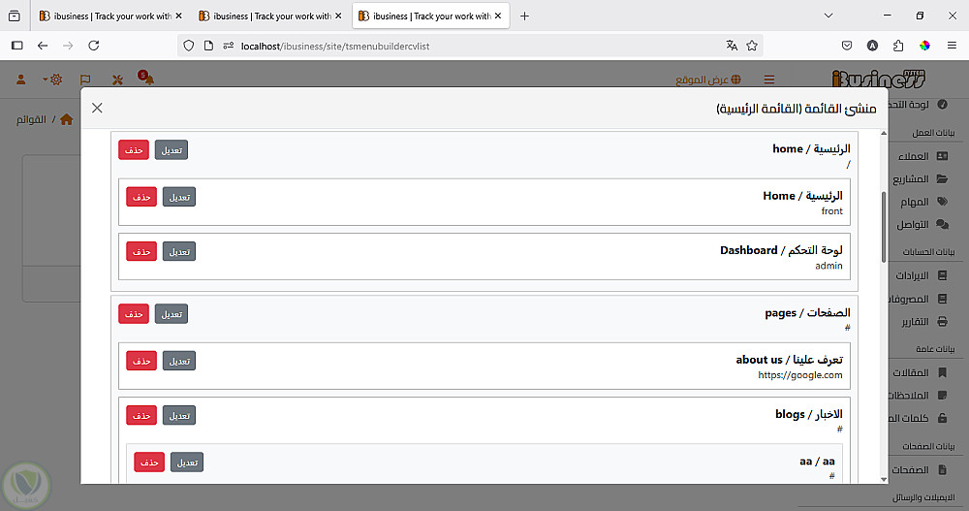Delete the pages menu entry

(x=134, y=314)
